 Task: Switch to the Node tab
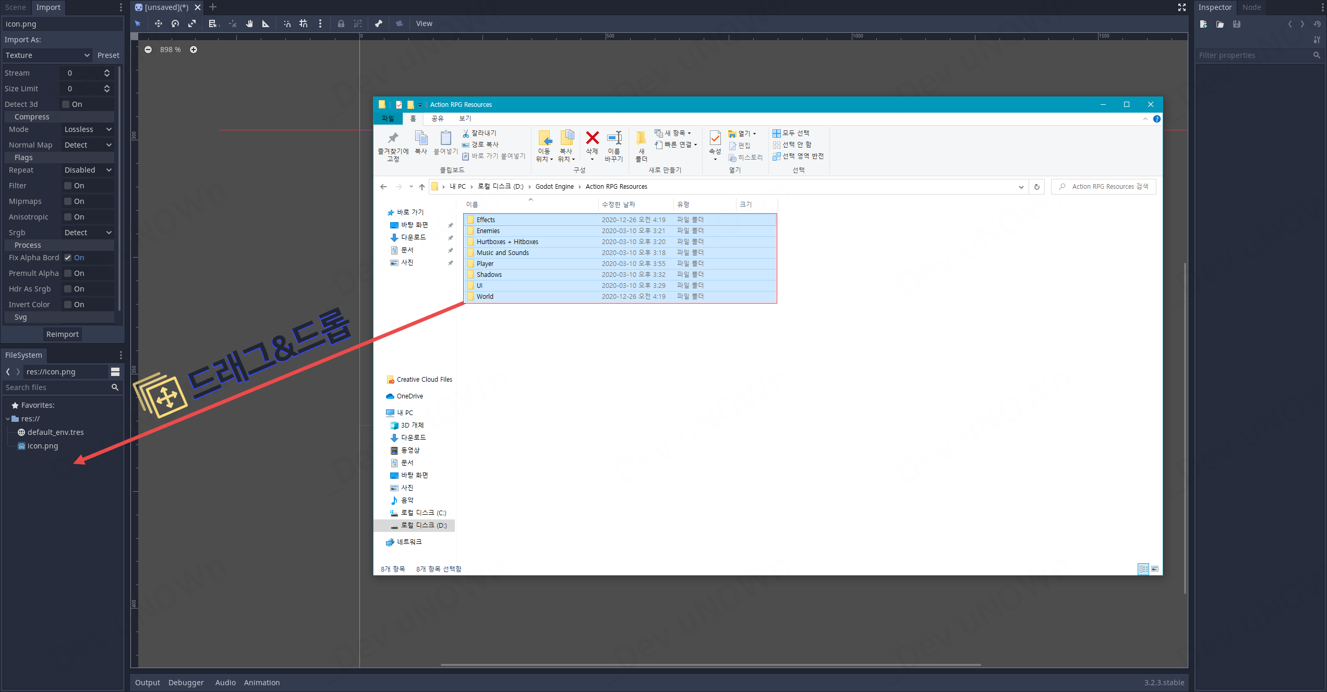coord(1251,7)
